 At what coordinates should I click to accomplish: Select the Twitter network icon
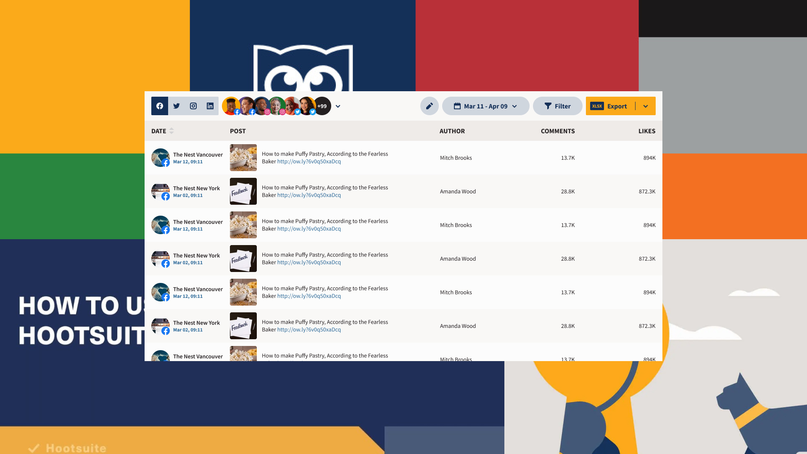(x=177, y=106)
